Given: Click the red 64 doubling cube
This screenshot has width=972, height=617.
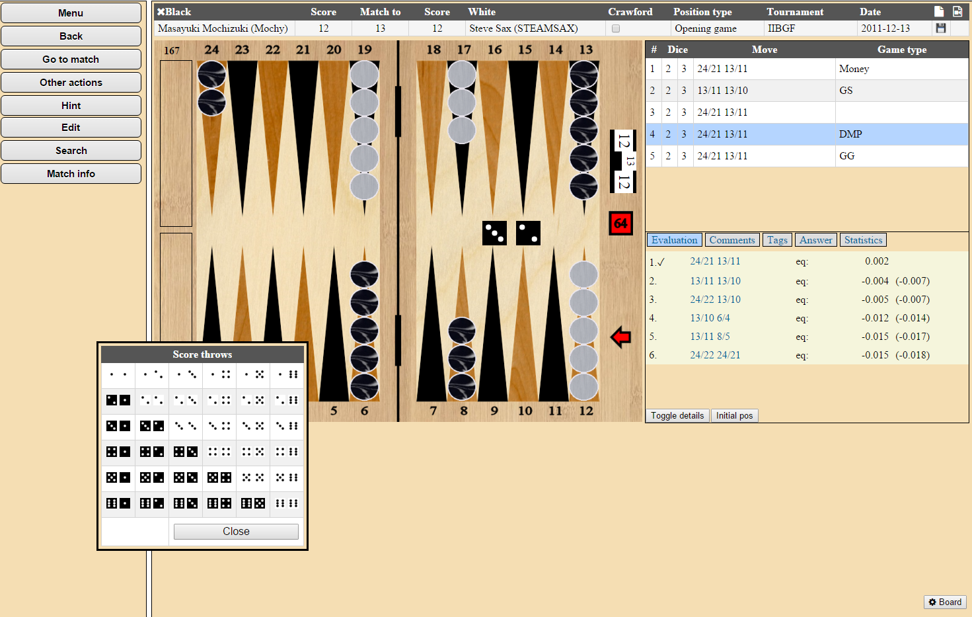Looking at the screenshot, I should 620,224.
